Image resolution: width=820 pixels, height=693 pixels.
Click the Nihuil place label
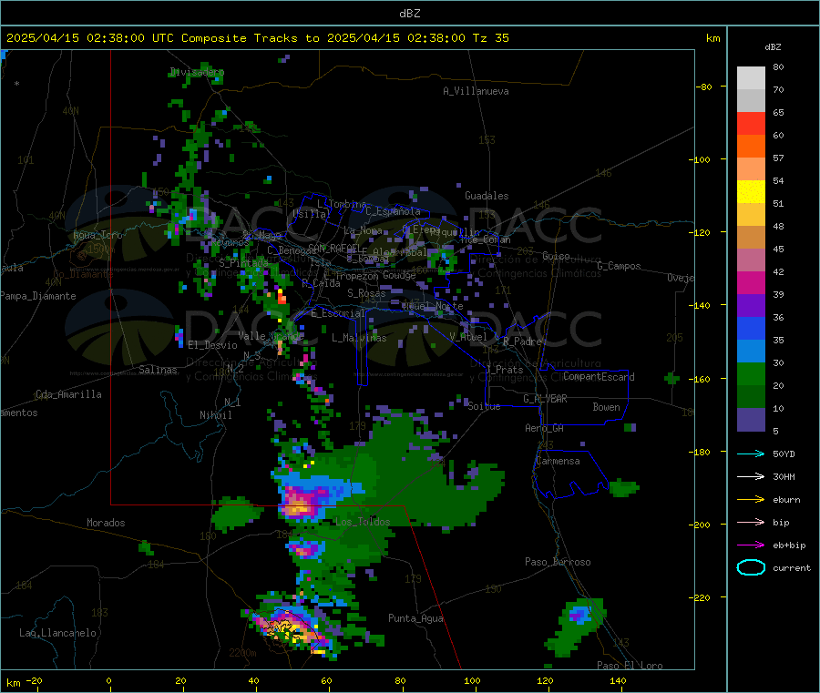[215, 415]
